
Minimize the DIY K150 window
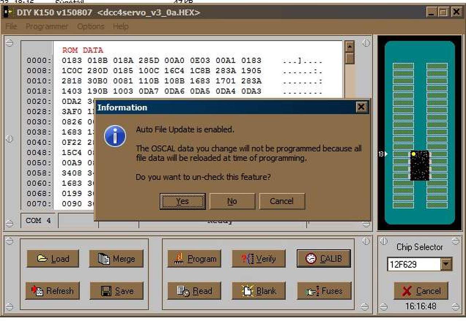tap(431, 12)
